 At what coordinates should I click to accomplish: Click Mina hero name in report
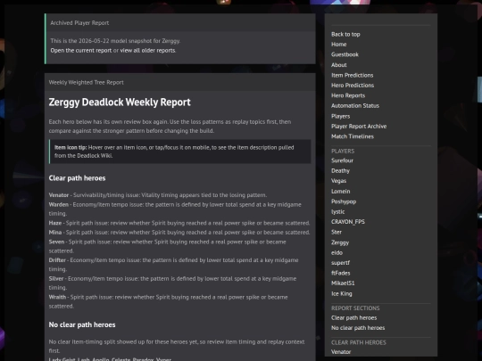pos(55,233)
